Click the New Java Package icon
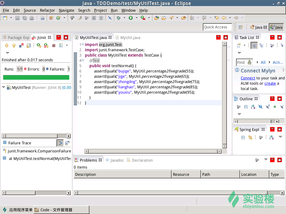 51,18
